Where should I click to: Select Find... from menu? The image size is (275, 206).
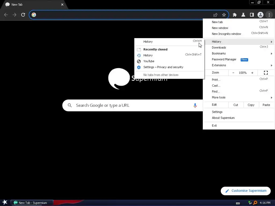coord(239,91)
